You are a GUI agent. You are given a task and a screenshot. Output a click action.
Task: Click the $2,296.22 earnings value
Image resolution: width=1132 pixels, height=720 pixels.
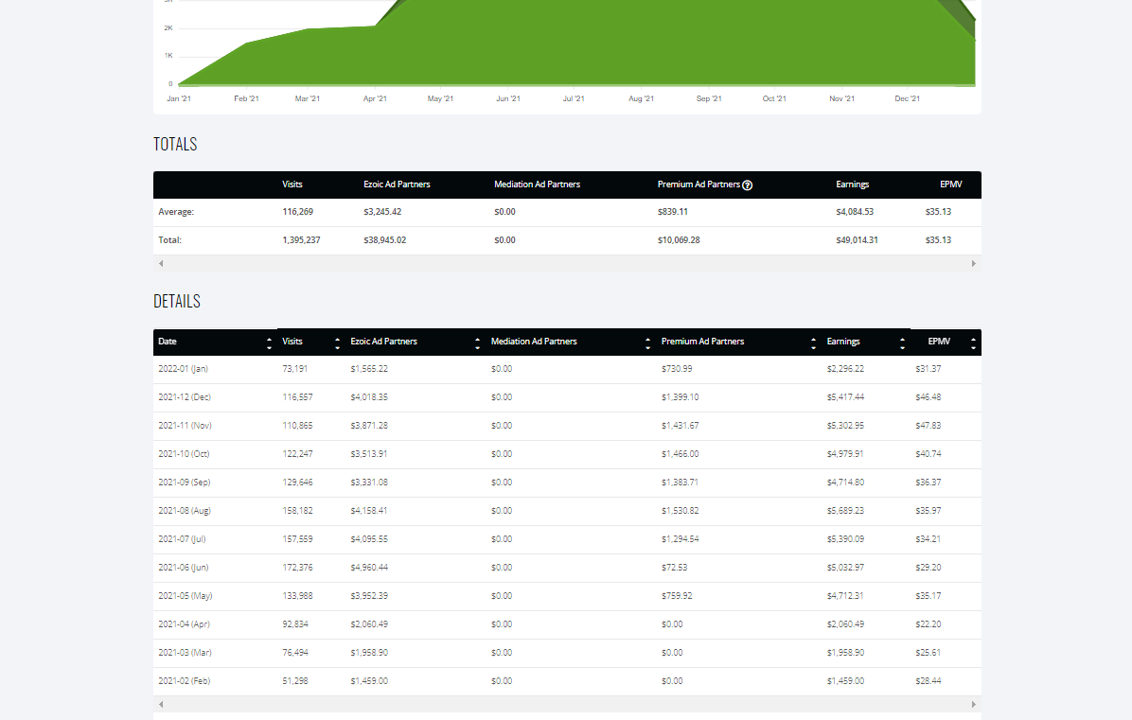coord(845,369)
